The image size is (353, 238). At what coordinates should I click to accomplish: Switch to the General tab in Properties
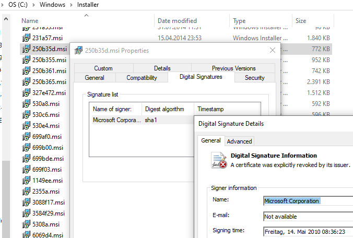[95, 78]
